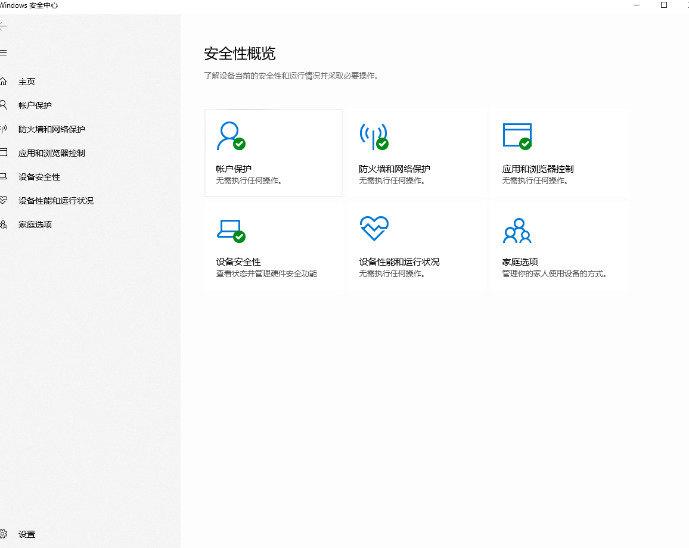Click 无需执行任何操作。 under the 帐户保护 tile
The image size is (689, 548).
point(249,180)
